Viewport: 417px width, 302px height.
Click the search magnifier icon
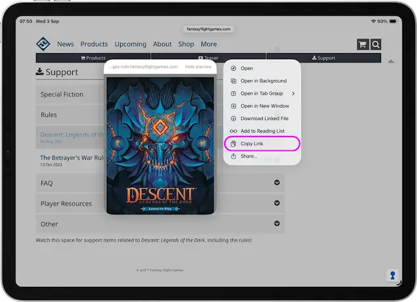click(x=376, y=44)
